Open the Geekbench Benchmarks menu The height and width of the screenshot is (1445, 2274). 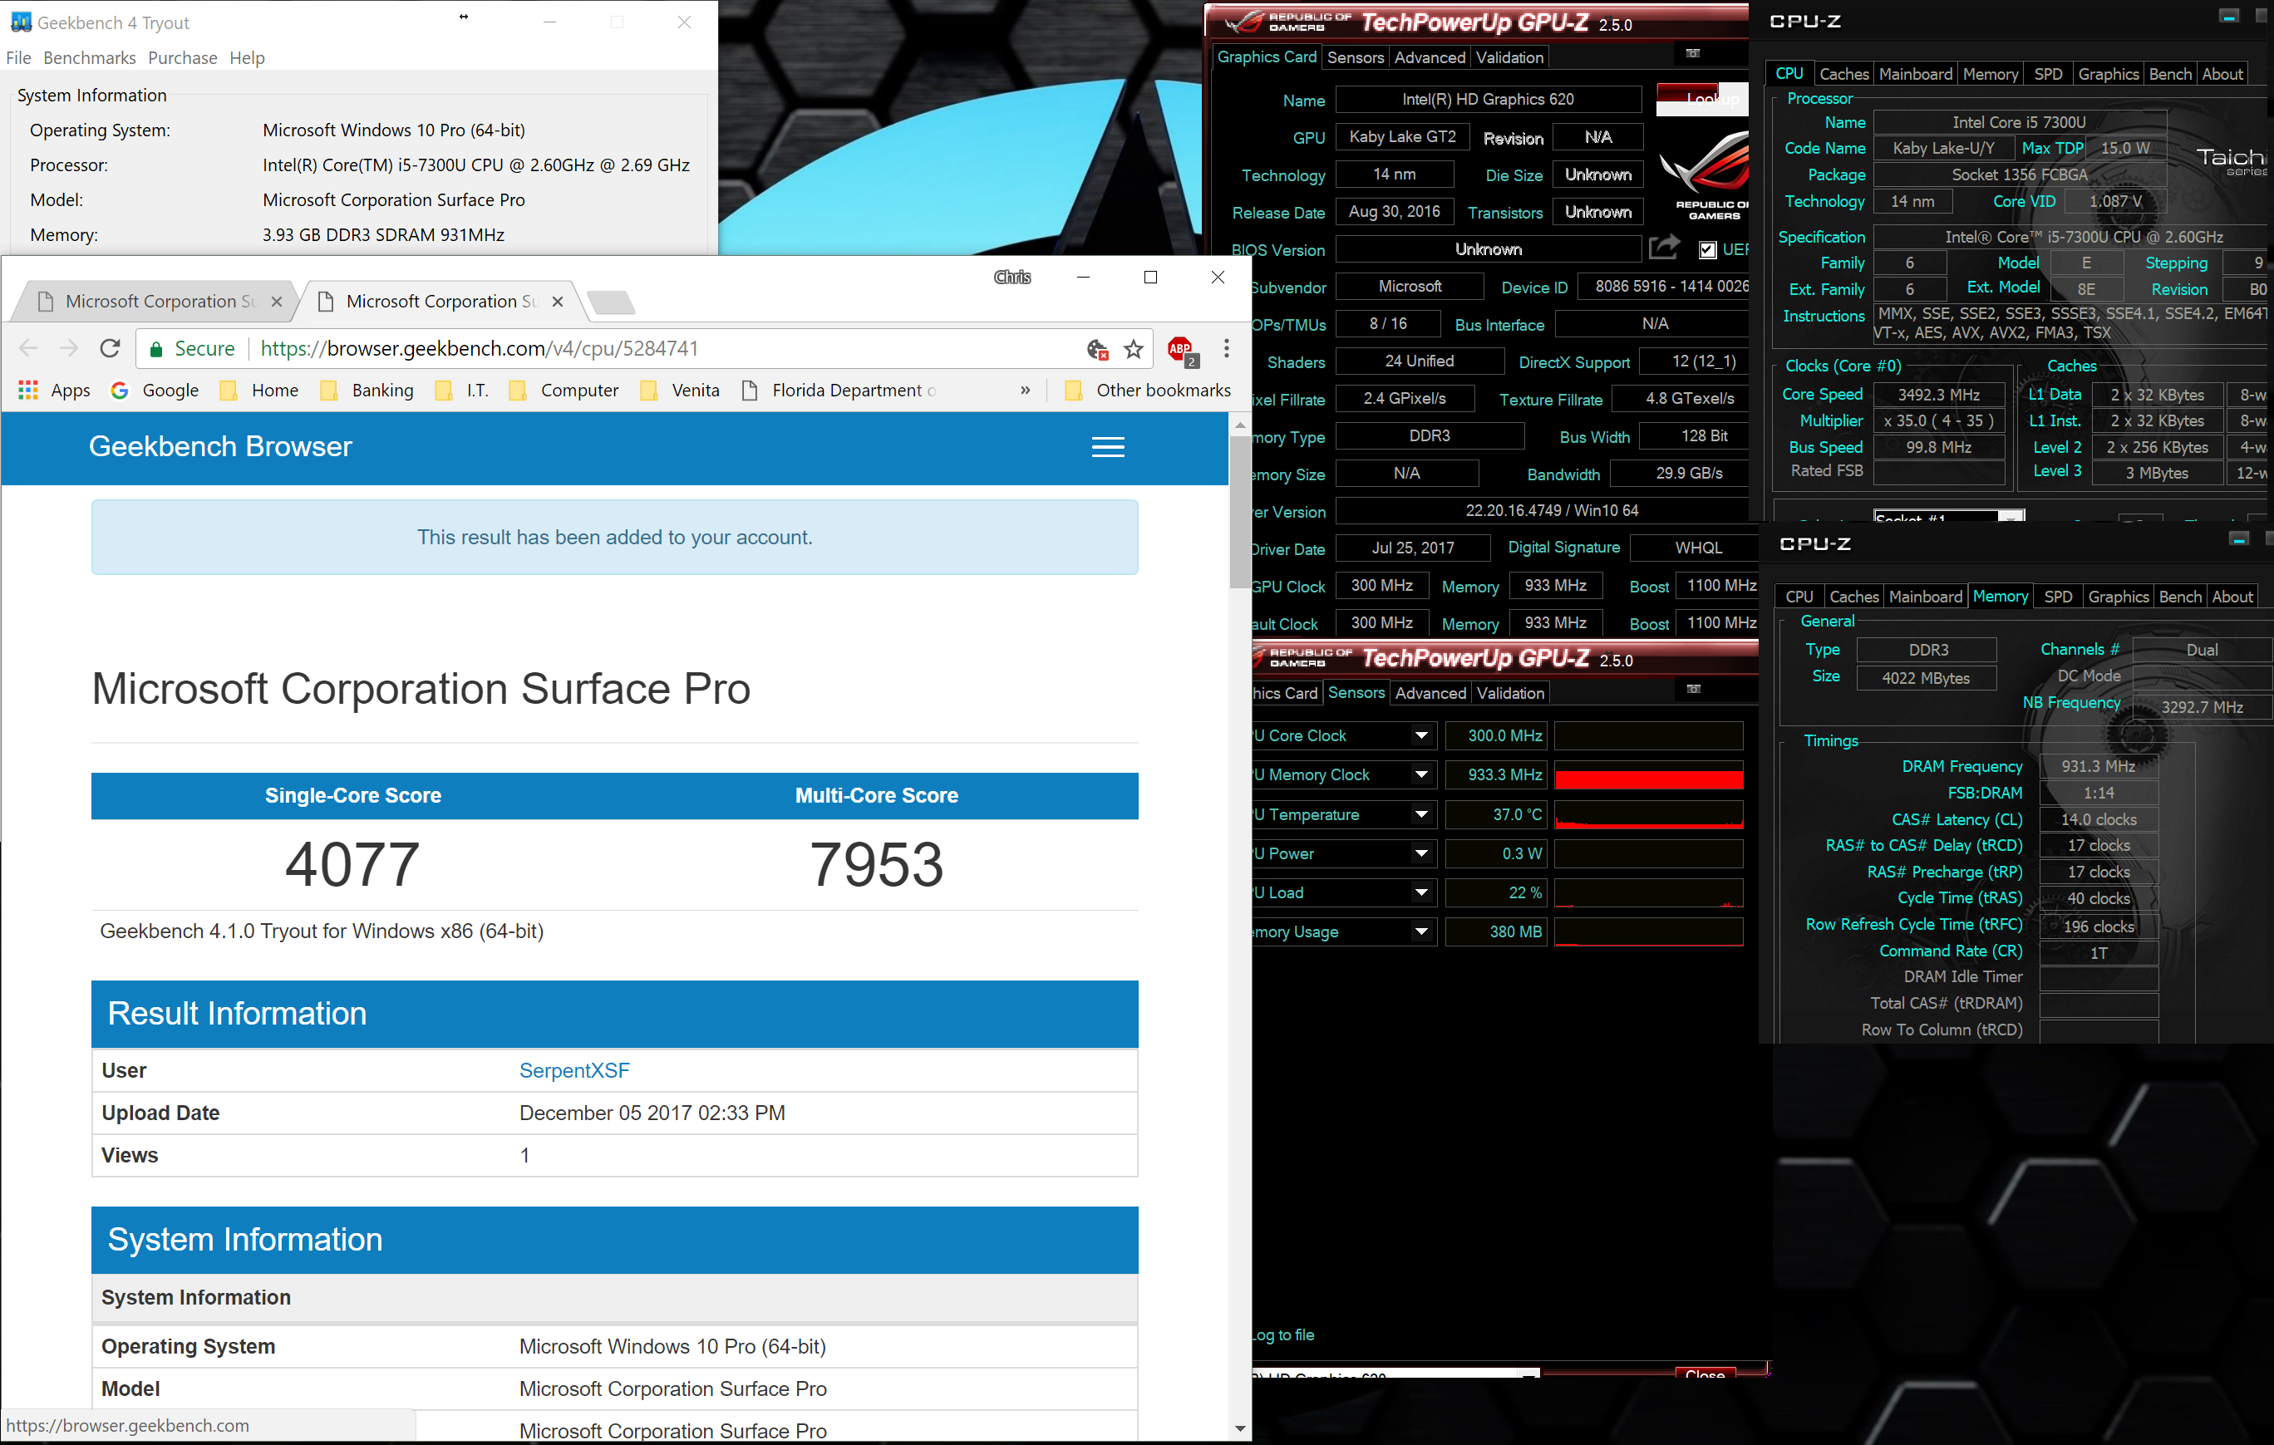[90, 57]
